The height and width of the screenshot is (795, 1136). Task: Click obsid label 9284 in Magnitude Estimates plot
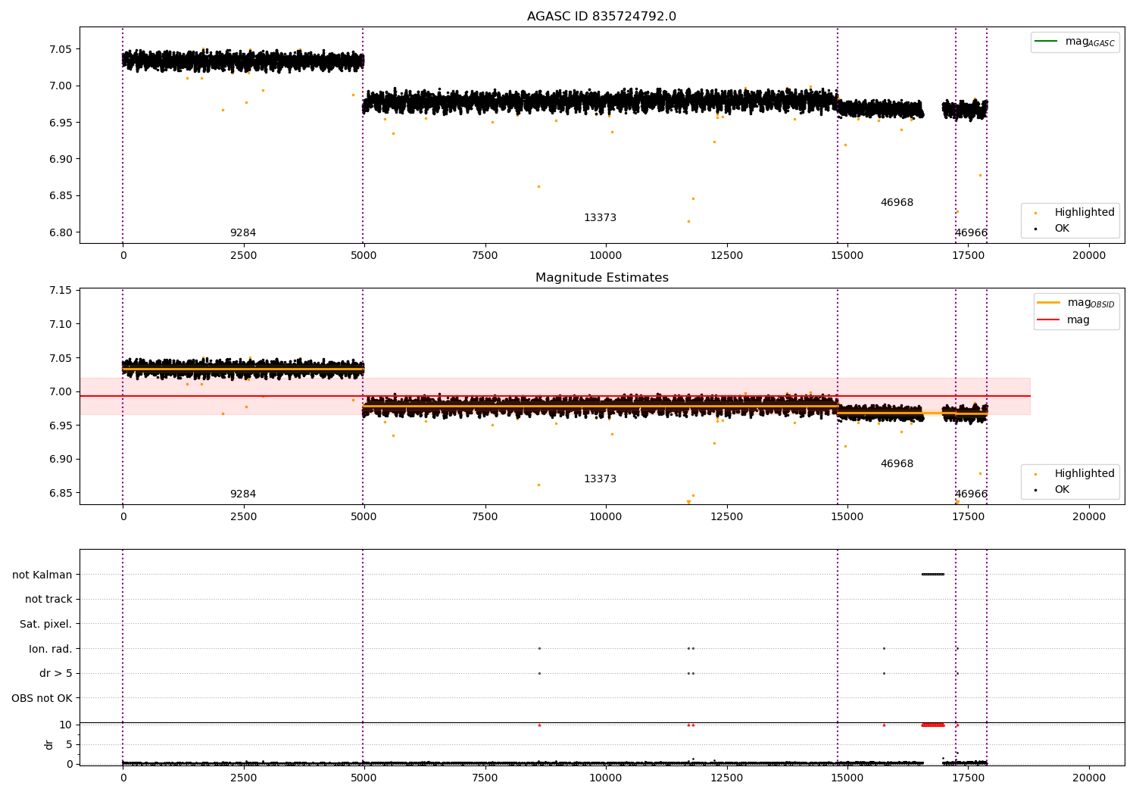(243, 494)
